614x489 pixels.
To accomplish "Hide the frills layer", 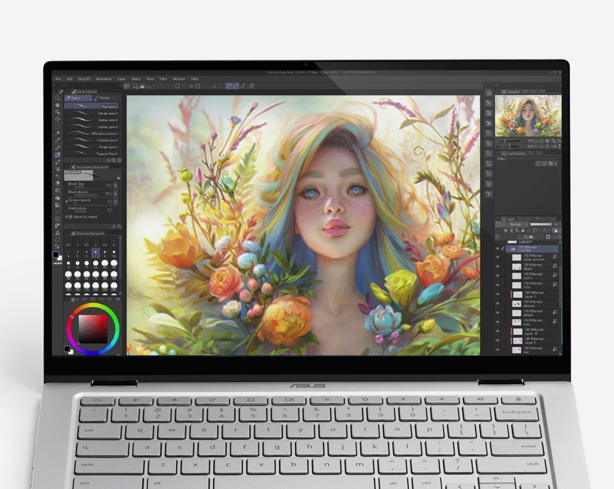I will pos(497,285).
